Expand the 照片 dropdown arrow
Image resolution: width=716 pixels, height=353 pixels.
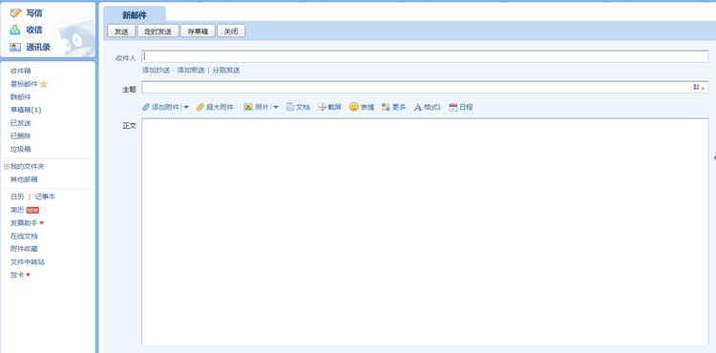(276, 107)
